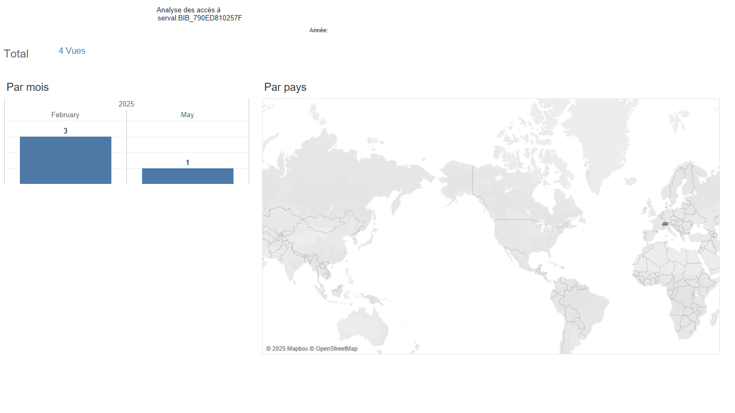Click the 'Total' label

(x=16, y=54)
